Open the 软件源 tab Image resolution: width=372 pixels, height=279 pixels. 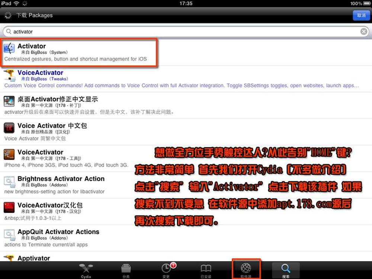(246, 270)
